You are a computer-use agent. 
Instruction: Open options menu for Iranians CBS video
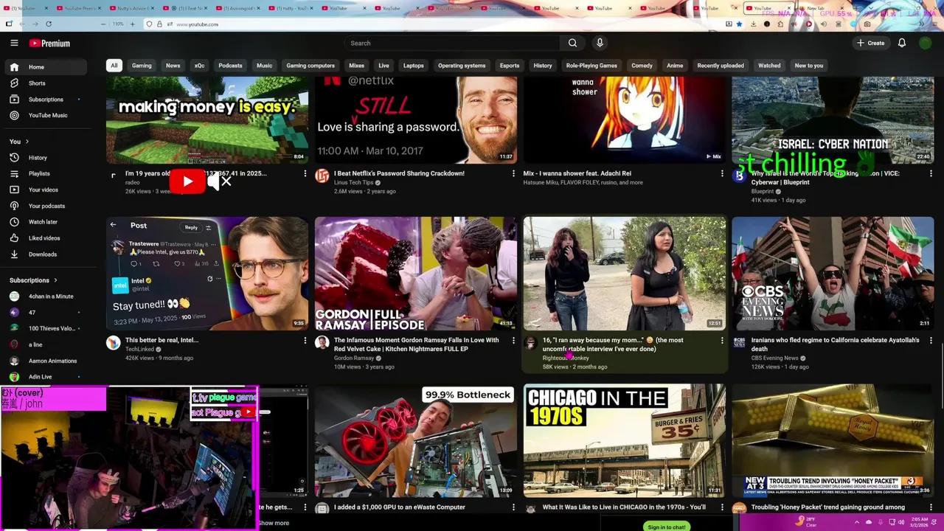[x=931, y=341]
